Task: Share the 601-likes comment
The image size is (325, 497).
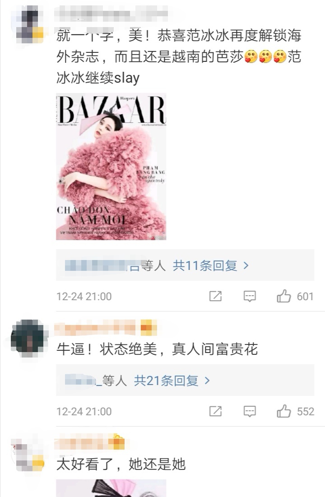Action: pos(216,297)
